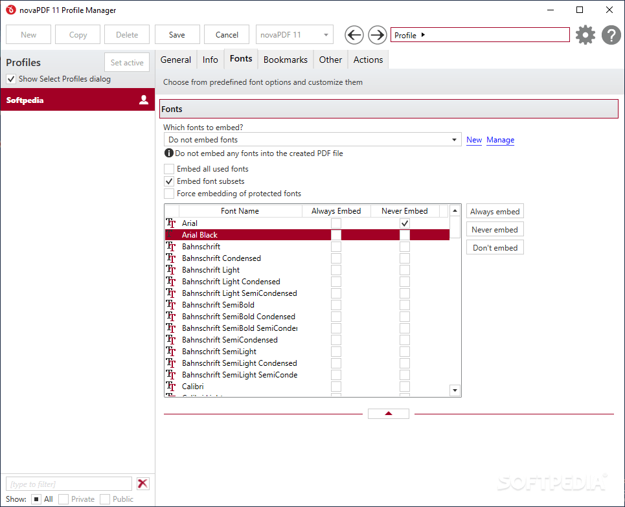Check Never Embed for Calibri
Viewport: 625px width, 507px height.
click(405, 386)
